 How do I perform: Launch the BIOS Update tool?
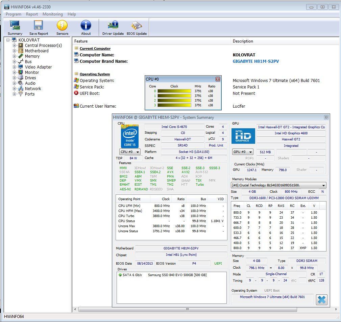137,25
